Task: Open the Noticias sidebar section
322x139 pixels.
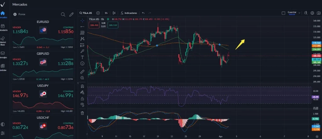Action: tap(3, 66)
